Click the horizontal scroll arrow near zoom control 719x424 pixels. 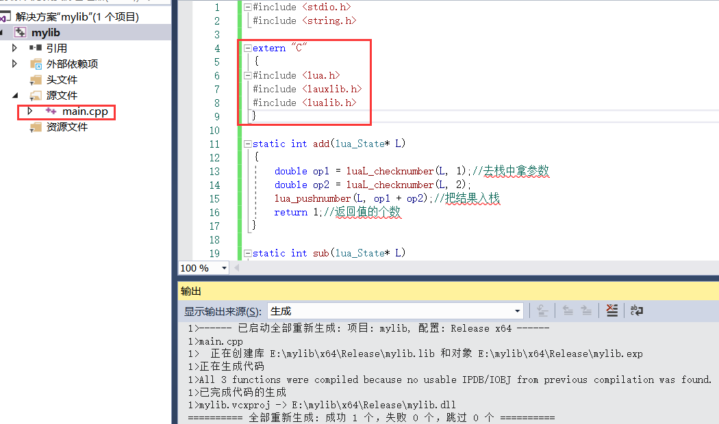point(236,267)
